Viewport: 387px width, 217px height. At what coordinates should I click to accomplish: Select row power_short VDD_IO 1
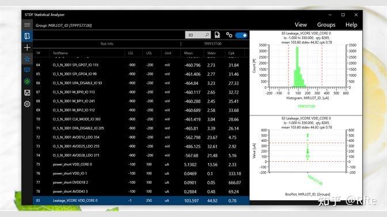[141, 173]
